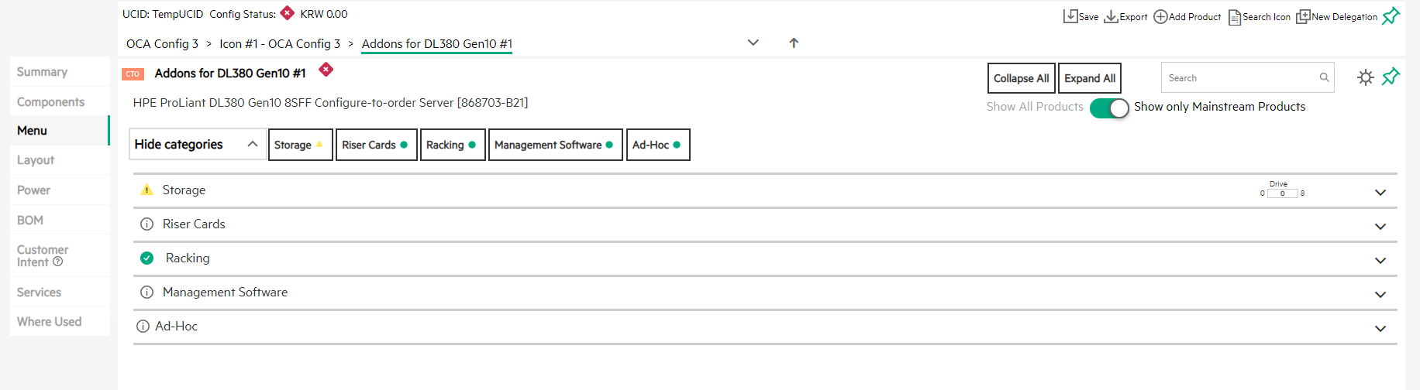The height and width of the screenshot is (390, 1420).
Task: Toggle Show only Mainstream Products switch
Action: pos(1109,108)
